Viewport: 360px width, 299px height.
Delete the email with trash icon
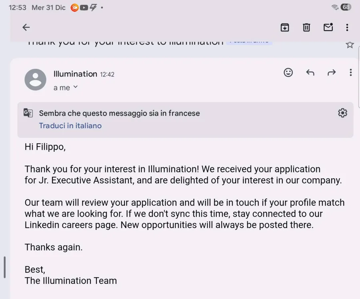(306, 27)
